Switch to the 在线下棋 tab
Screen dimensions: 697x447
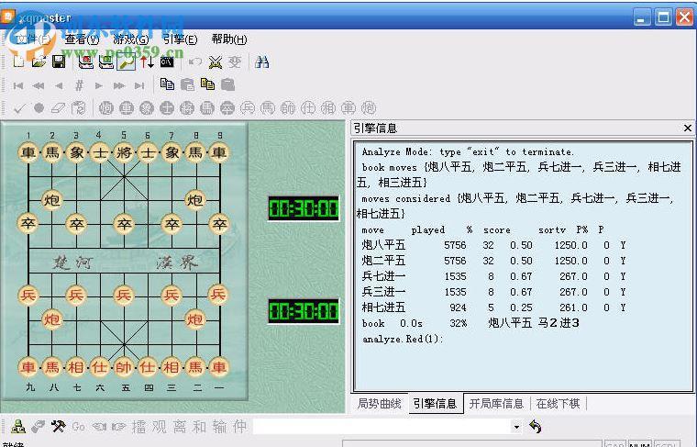click(x=559, y=404)
